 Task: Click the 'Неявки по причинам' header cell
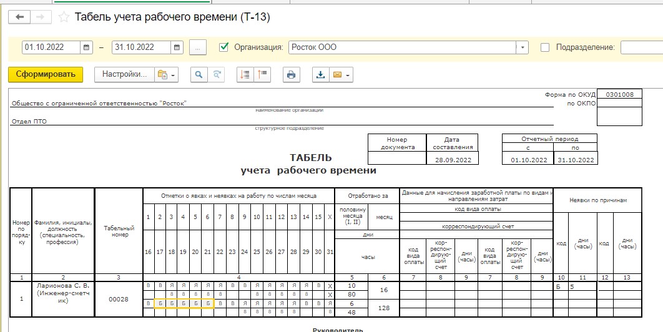pyautogui.click(x=598, y=200)
